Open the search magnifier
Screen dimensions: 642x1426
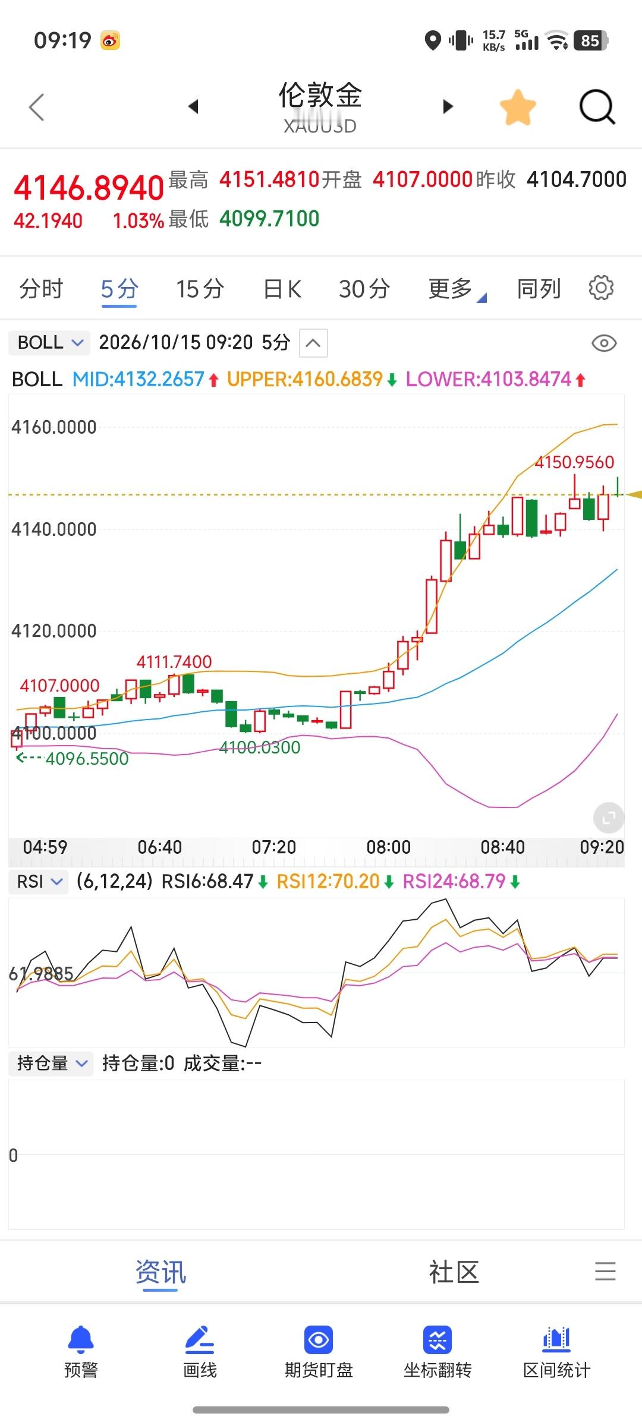click(x=597, y=108)
